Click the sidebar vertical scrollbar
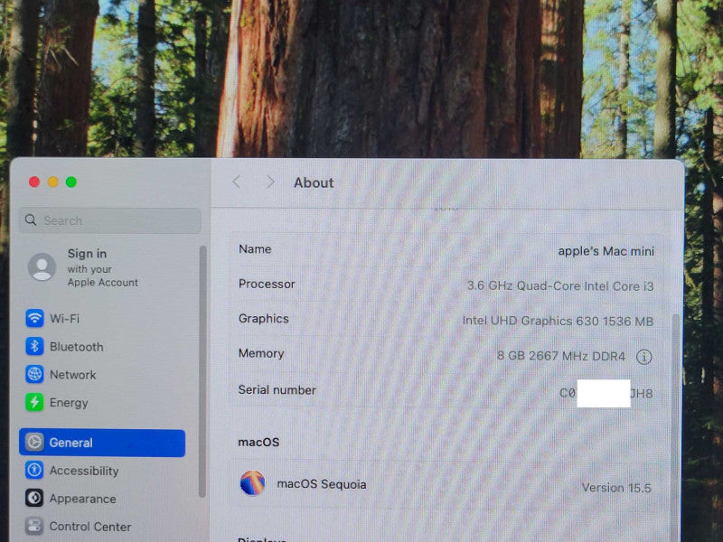 [x=202, y=371]
